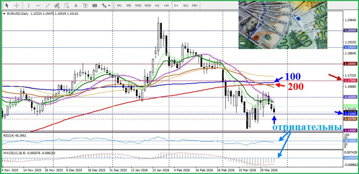This screenshot has width=359, height=174.
Task: Open the arrows objects dropdown
Action: pyautogui.click(x=106, y=6)
